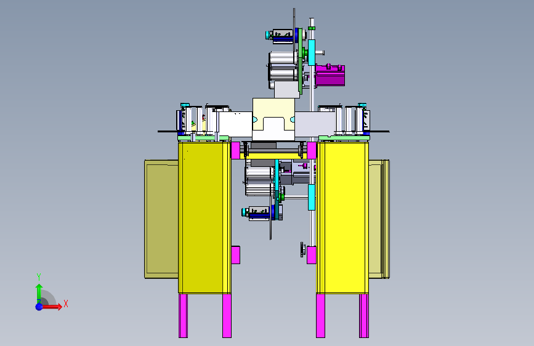Image resolution: width=534 pixels, height=346 pixels.
Task: Select the magenta motor at the top right
Action: [x=330, y=74]
